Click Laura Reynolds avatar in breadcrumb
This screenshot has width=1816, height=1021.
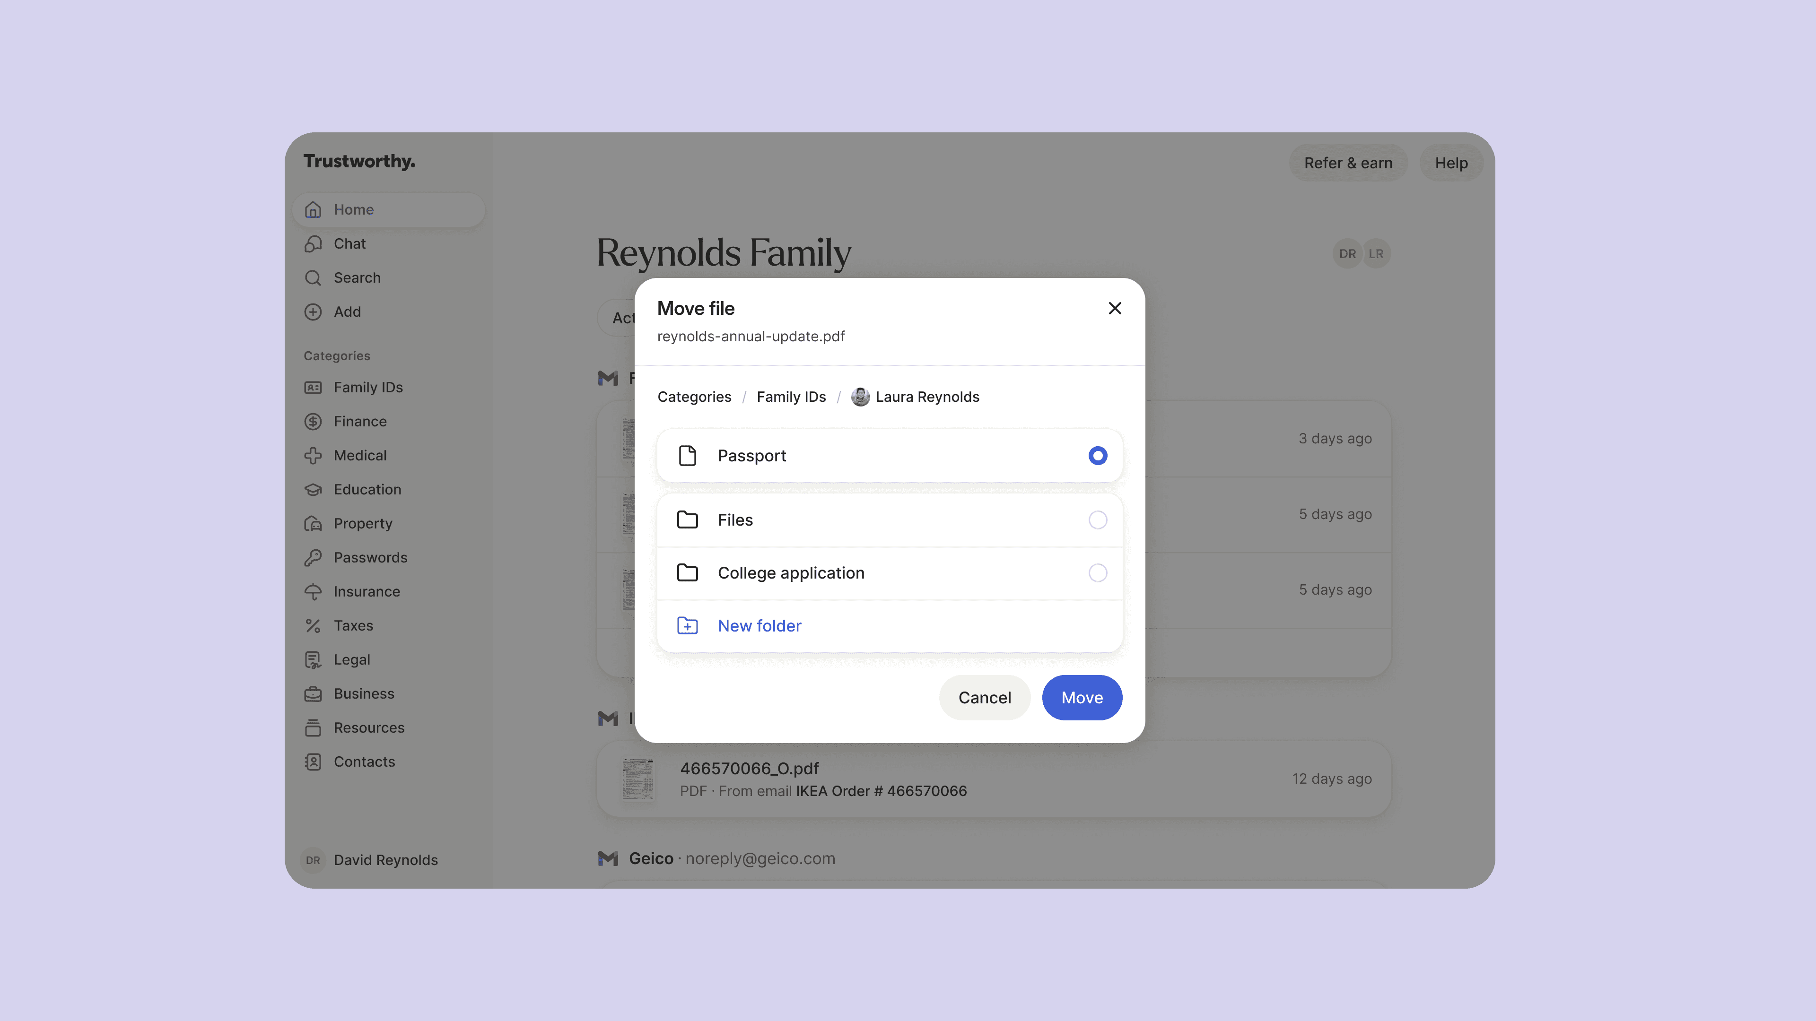pyautogui.click(x=860, y=397)
